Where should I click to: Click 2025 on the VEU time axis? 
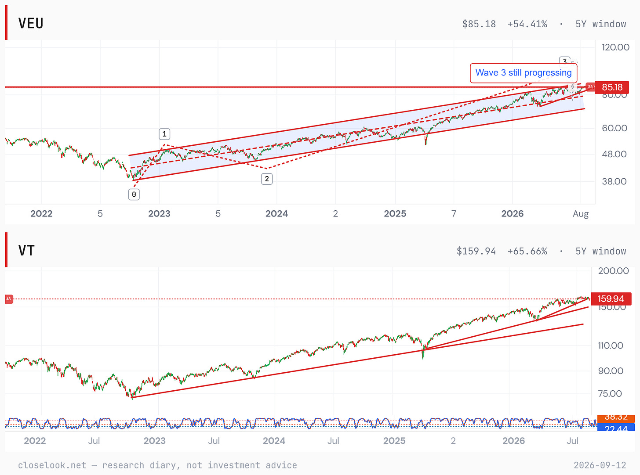395,214
